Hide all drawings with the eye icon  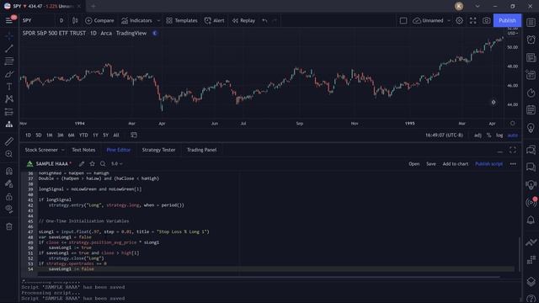(x=9, y=210)
